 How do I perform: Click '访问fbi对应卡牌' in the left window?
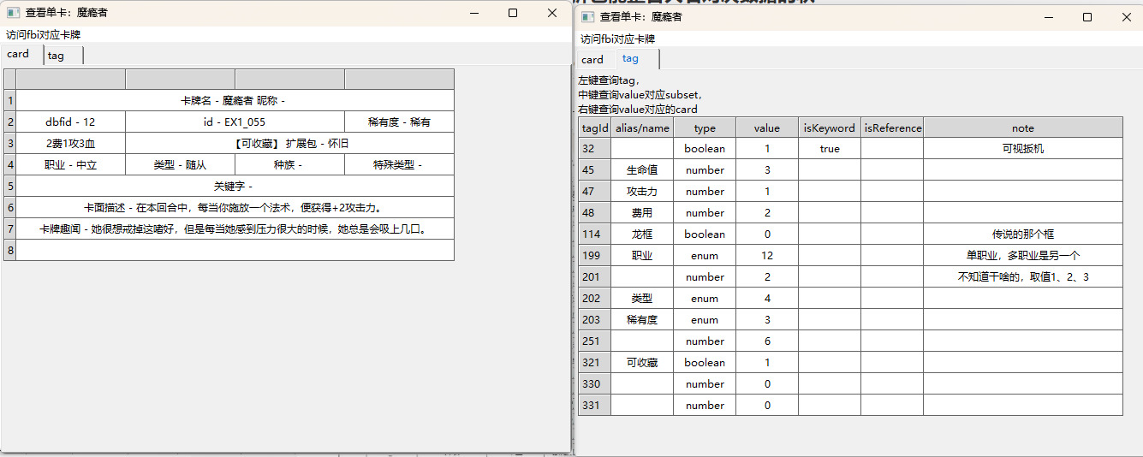(44, 35)
